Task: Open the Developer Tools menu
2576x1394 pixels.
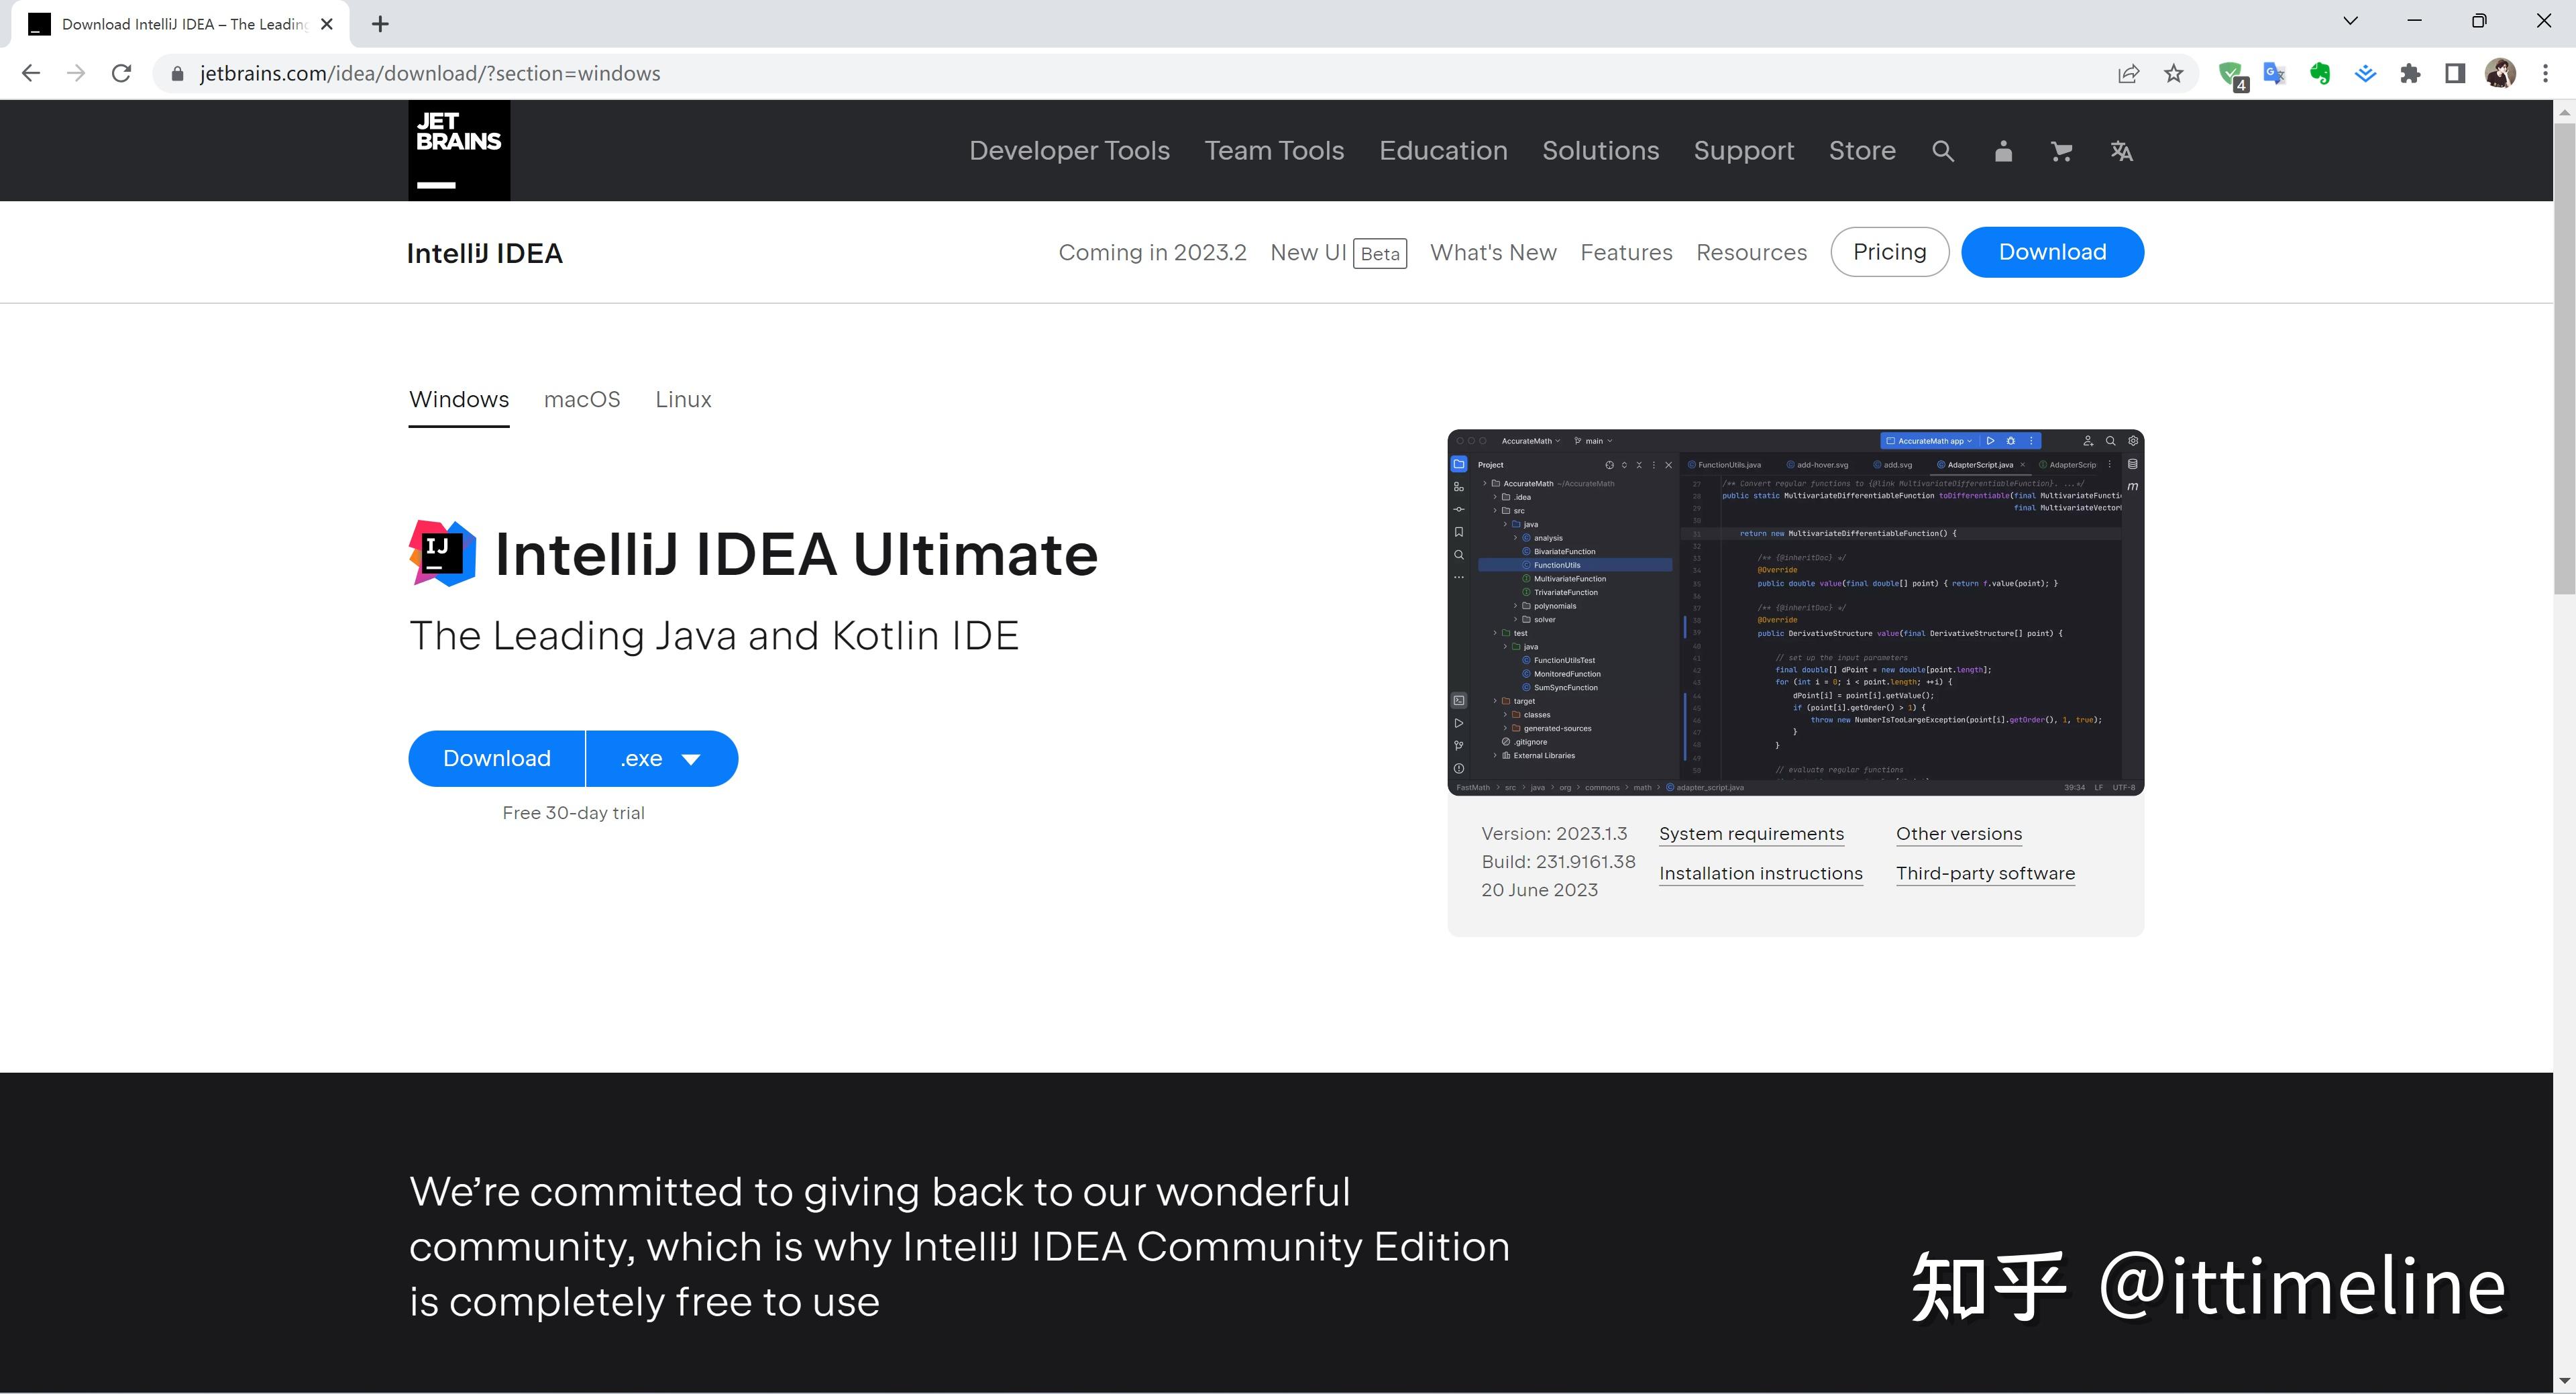Action: point(1069,150)
